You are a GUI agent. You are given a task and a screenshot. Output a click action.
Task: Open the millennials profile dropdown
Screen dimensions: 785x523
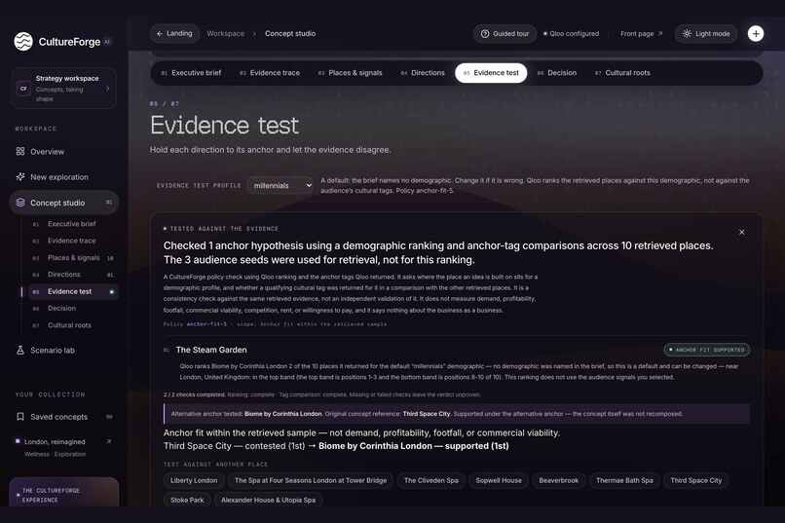click(x=280, y=185)
